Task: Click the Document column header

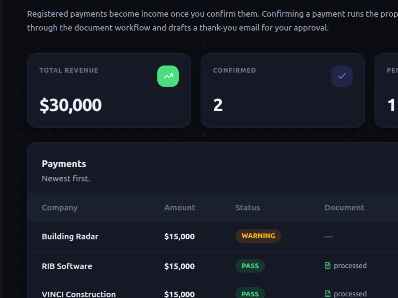Action: click(344, 207)
